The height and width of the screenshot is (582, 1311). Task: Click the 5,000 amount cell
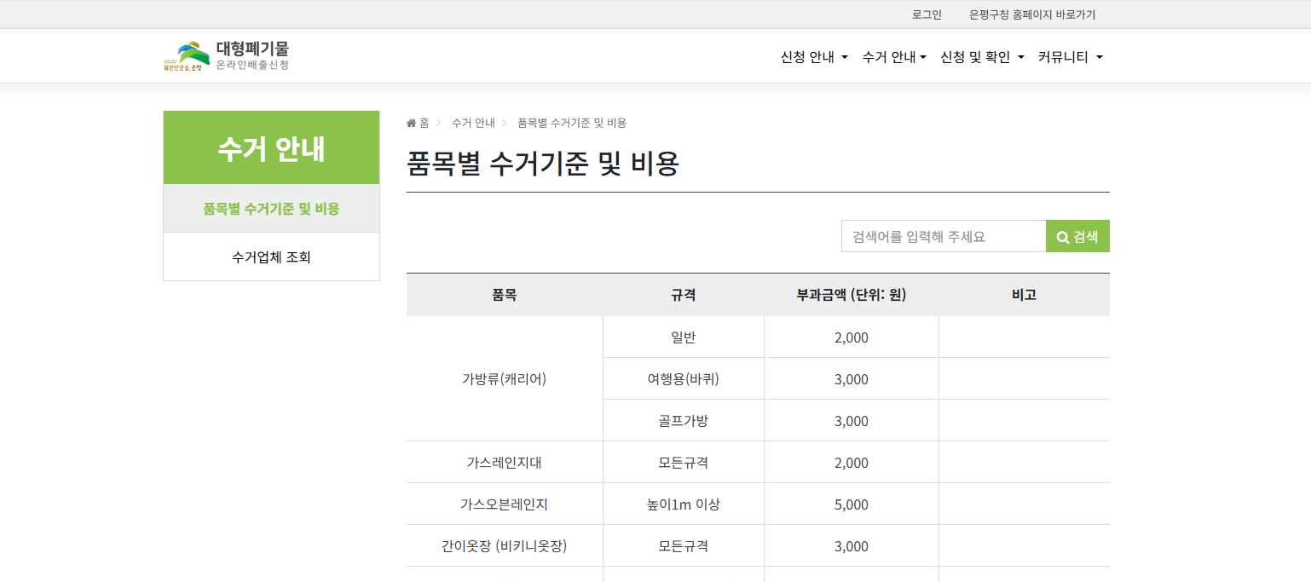point(852,504)
